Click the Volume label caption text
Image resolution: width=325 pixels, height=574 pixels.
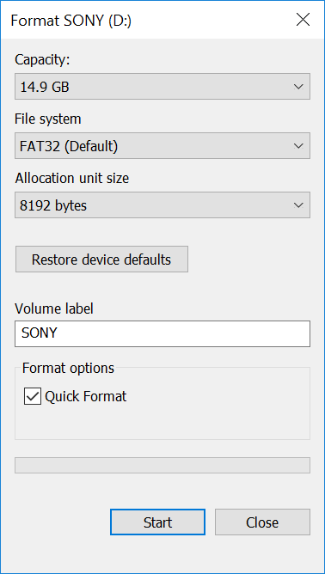[54, 309]
